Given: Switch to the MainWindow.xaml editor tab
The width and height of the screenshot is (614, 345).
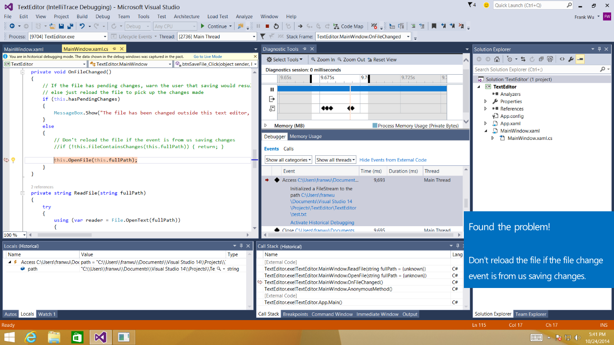Looking at the screenshot, I should point(24,49).
